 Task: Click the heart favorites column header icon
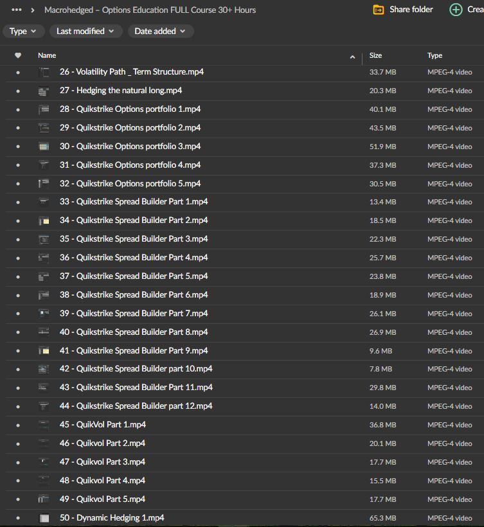pyautogui.click(x=18, y=56)
